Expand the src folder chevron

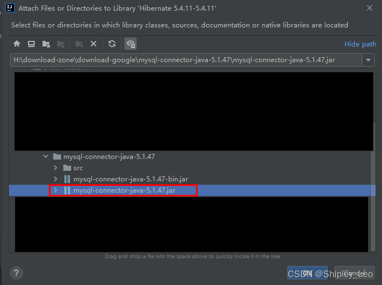coord(55,168)
